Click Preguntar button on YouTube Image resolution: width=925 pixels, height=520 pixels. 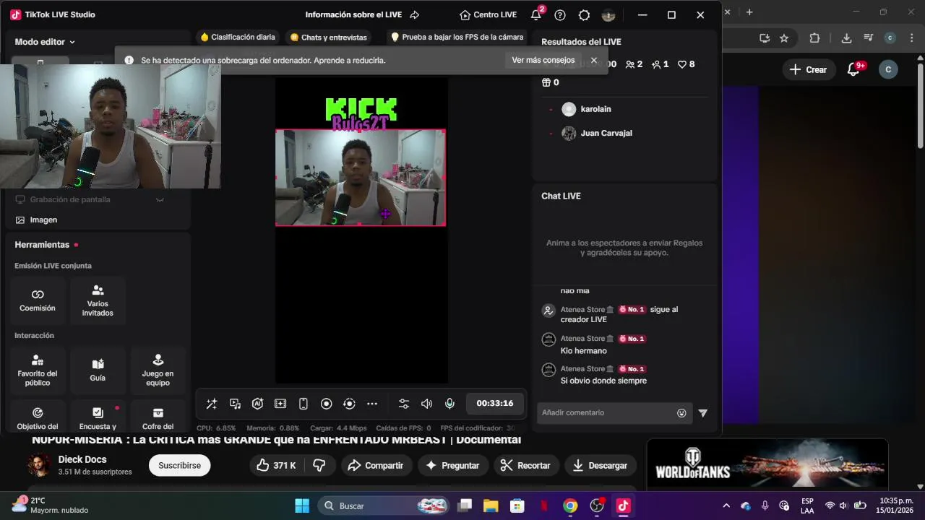click(x=452, y=465)
